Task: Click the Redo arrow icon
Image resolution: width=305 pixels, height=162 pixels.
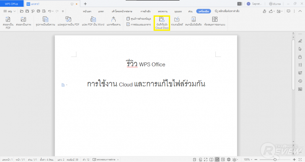Action: click(57, 11)
